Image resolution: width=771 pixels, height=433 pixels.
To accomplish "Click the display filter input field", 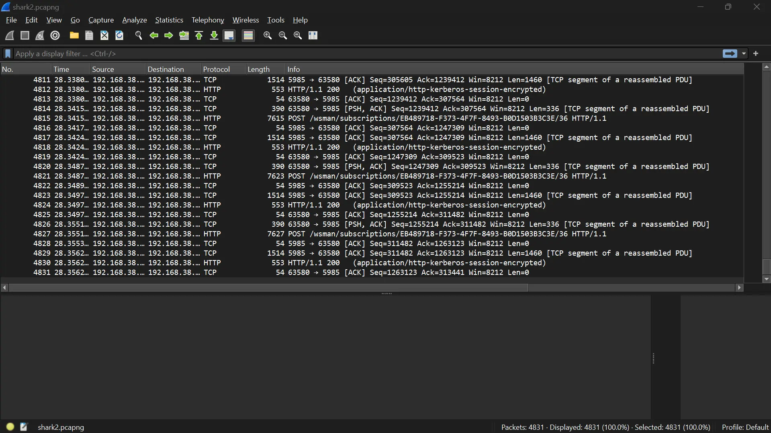I will 367,53.
